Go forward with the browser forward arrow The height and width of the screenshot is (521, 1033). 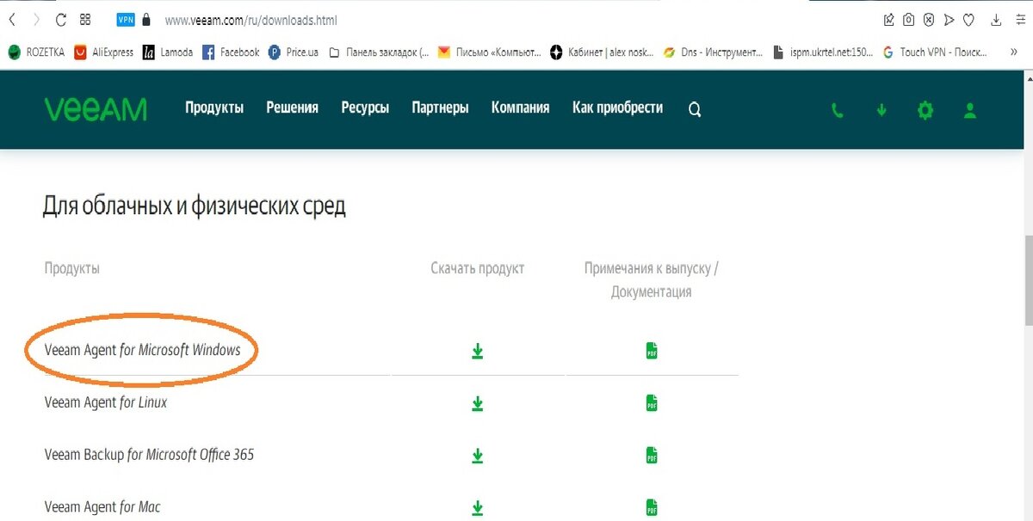coord(35,19)
